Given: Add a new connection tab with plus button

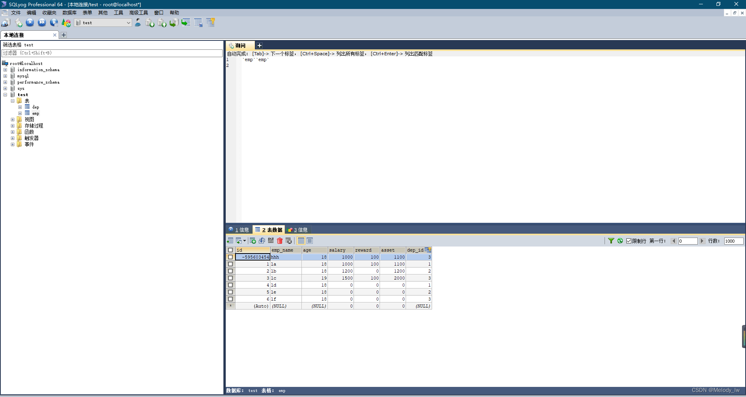Looking at the screenshot, I should (x=64, y=35).
